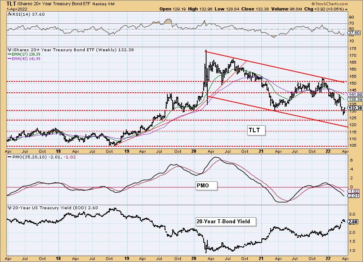The height and width of the screenshot is (262, 363).
Task: Click the green up-arrow beside the Chg value
Action: (x=346, y=9)
